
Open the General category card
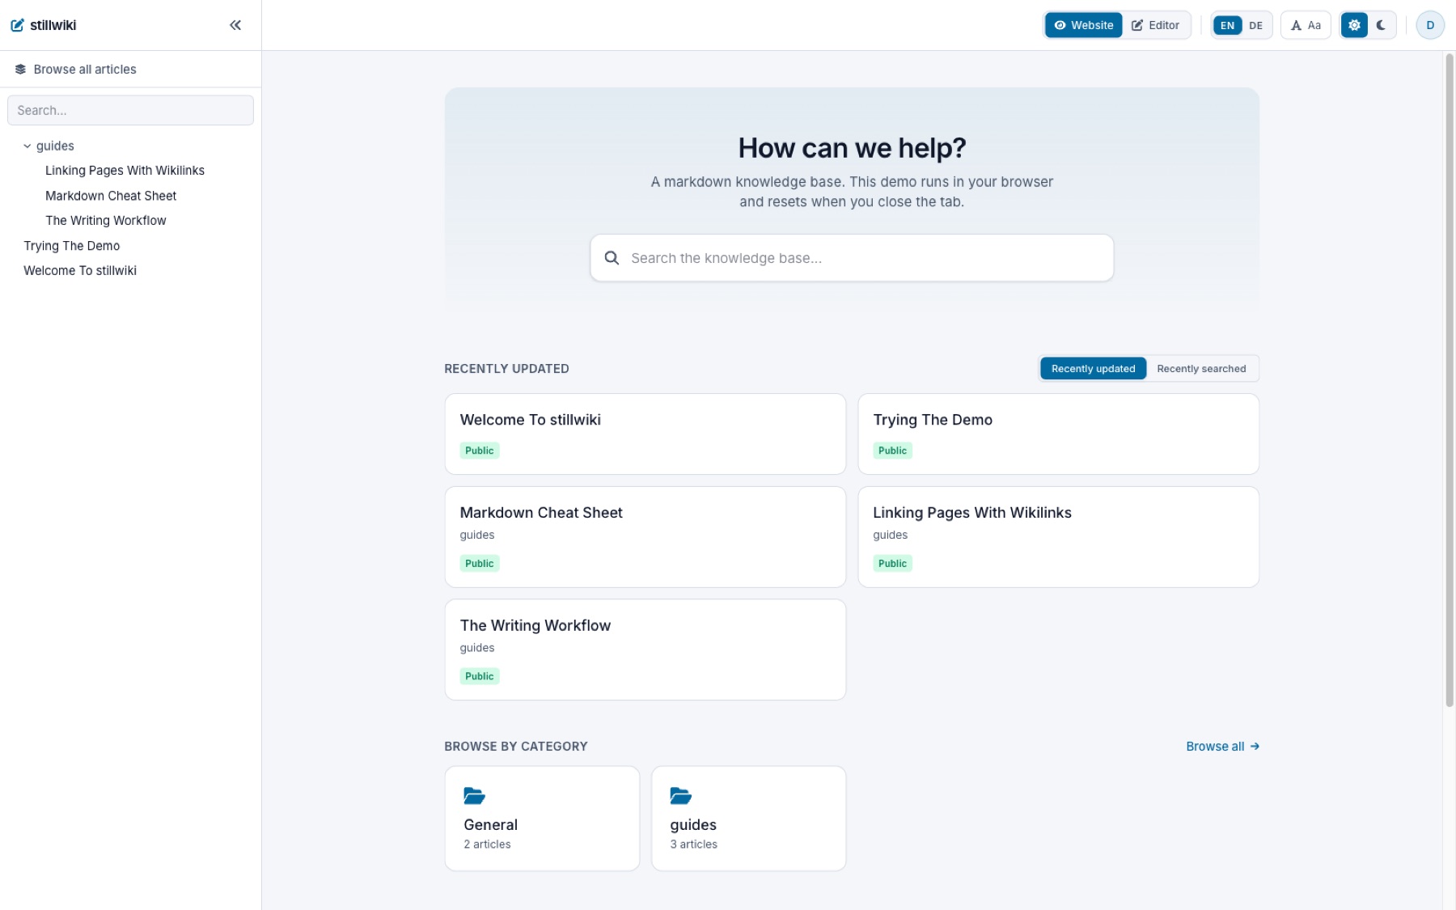pyautogui.click(x=542, y=819)
